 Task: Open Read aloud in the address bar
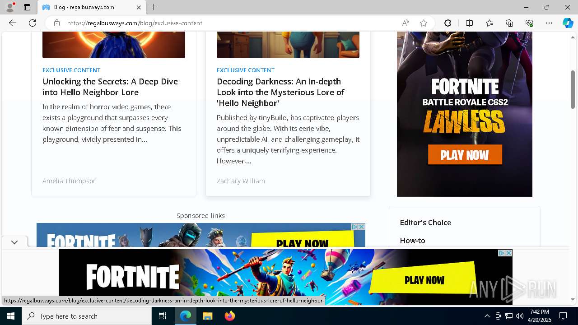tap(406, 23)
